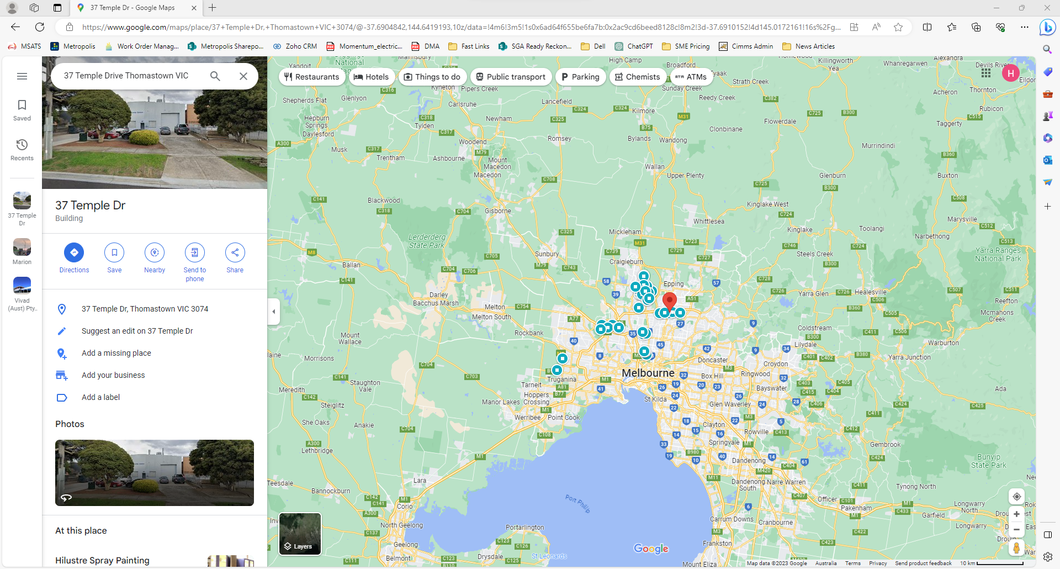Open Bing Copilot sidebar icon

point(1047,27)
